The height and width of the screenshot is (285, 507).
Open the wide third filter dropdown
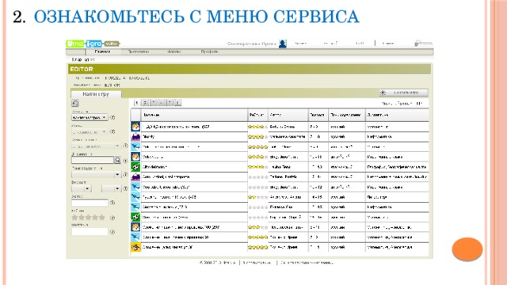click(x=96, y=146)
